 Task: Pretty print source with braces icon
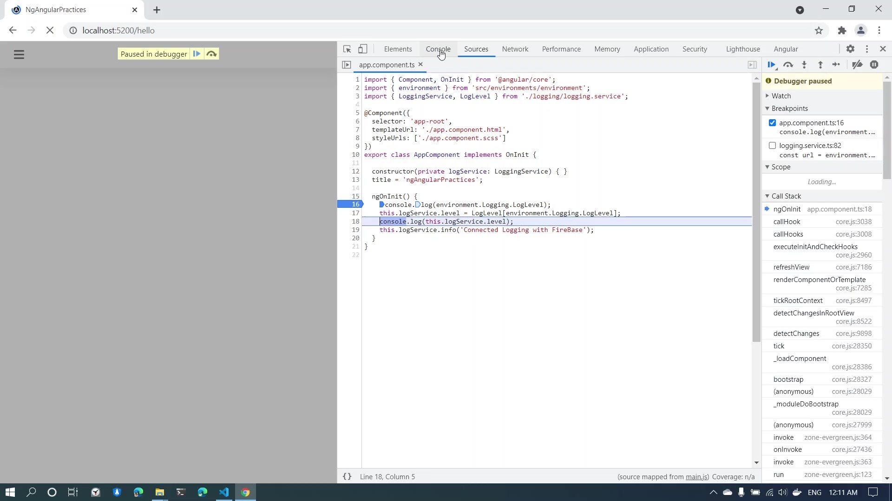(x=347, y=476)
